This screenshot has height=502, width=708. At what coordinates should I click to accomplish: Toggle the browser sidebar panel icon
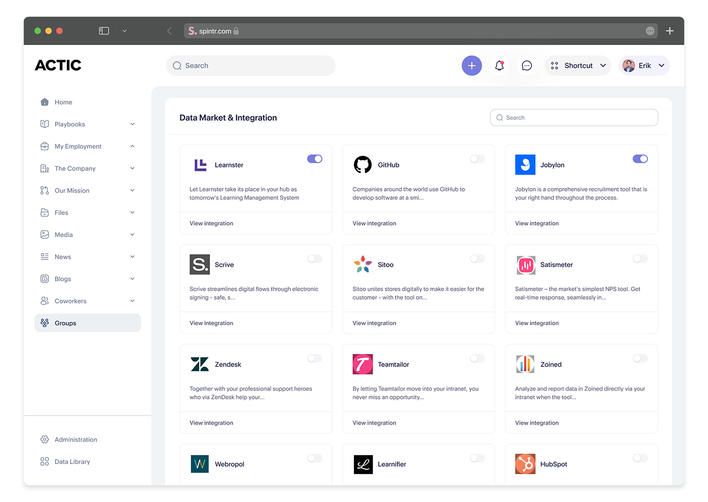point(104,31)
